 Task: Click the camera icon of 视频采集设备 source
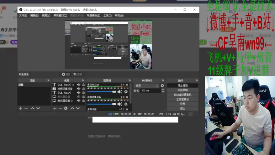pyautogui.click(x=54, y=89)
